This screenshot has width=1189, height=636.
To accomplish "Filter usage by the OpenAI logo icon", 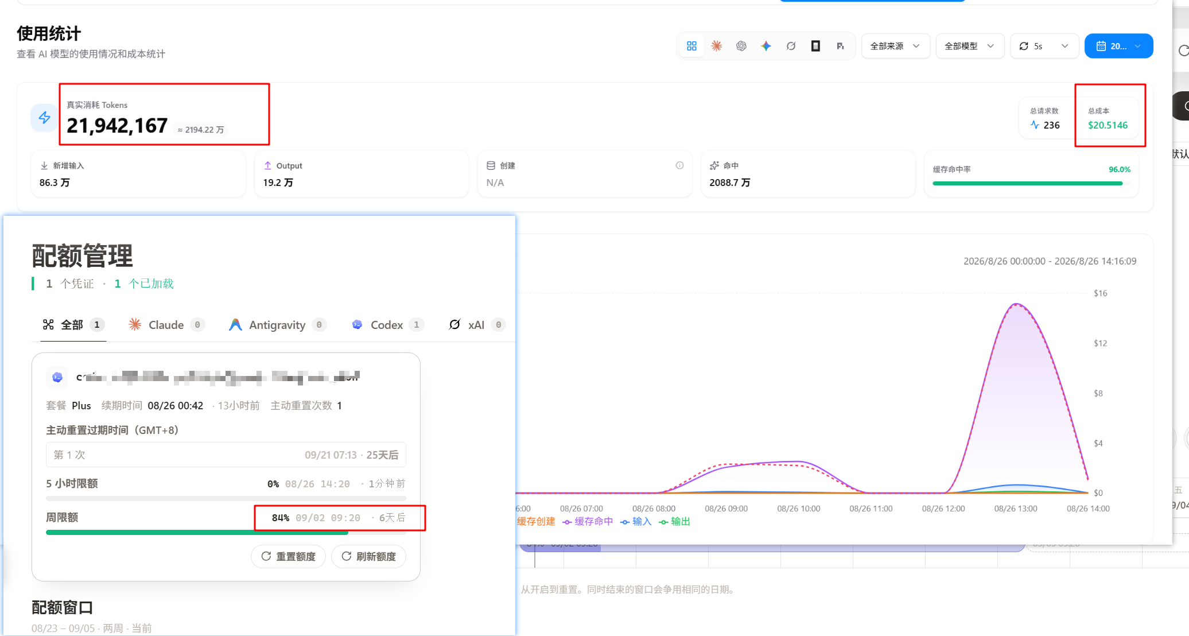I will click(741, 46).
